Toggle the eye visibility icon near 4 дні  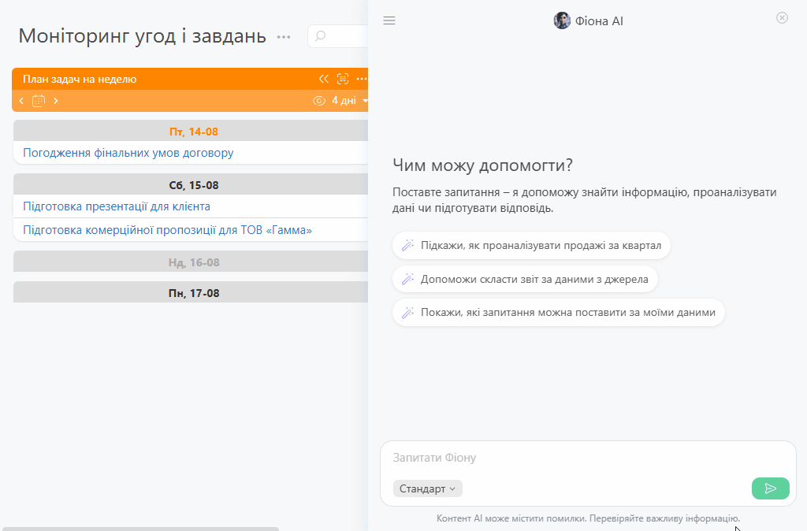click(x=319, y=101)
